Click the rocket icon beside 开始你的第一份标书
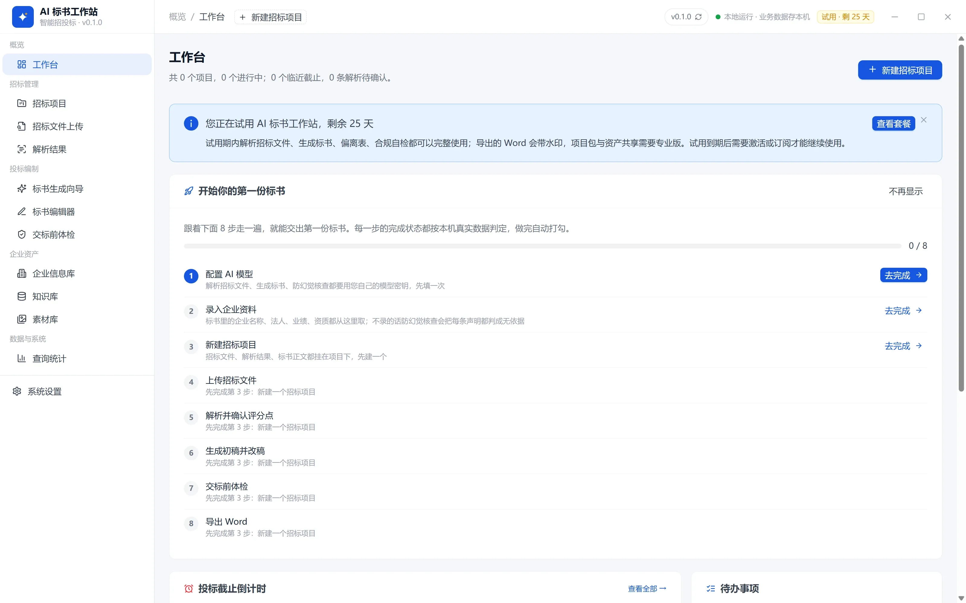Viewport: 966px width, 603px height. point(189,191)
